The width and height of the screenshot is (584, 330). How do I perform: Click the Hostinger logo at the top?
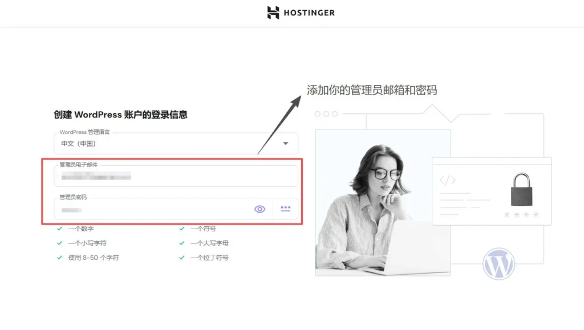point(301,11)
